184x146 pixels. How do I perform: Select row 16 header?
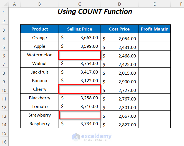click(x=4, y=141)
